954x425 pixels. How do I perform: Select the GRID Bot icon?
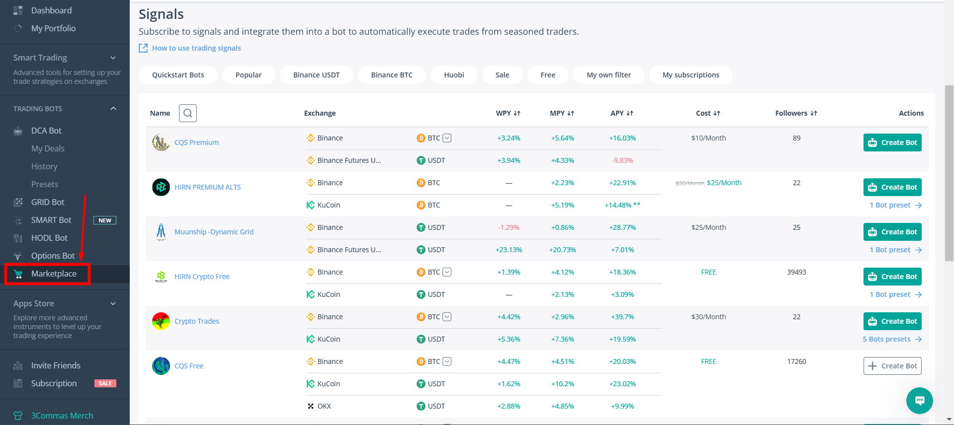(x=18, y=202)
